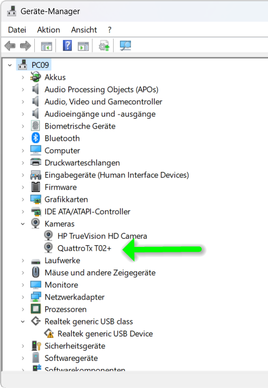Select the QuattroTx T02+ camera device
This screenshot has width=268, height=388.
coord(84,248)
